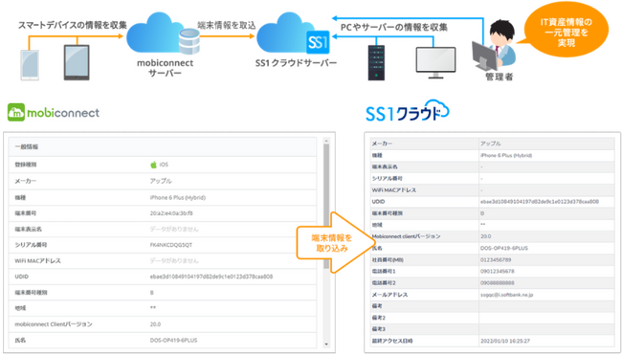This screenshot has width=622, height=355.
Task: Click スマートデバイスの情報を収集 heading
Action: coord(72,26)
